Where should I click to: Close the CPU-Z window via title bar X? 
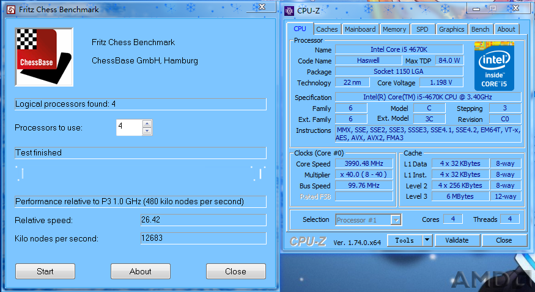click(515, 8)
